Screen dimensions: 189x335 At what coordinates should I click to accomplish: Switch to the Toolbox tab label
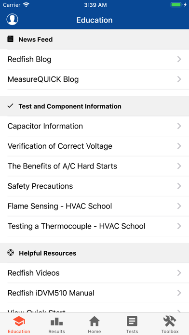(x=170, y=331)
